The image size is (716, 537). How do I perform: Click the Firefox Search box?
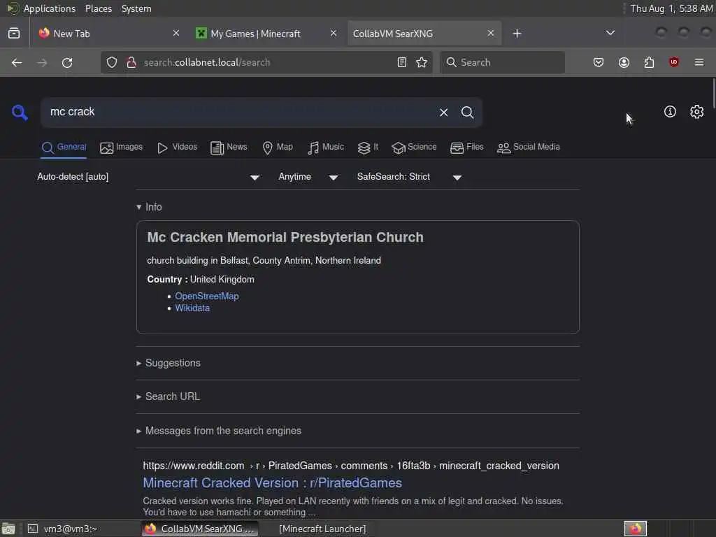tap(502, 62)
